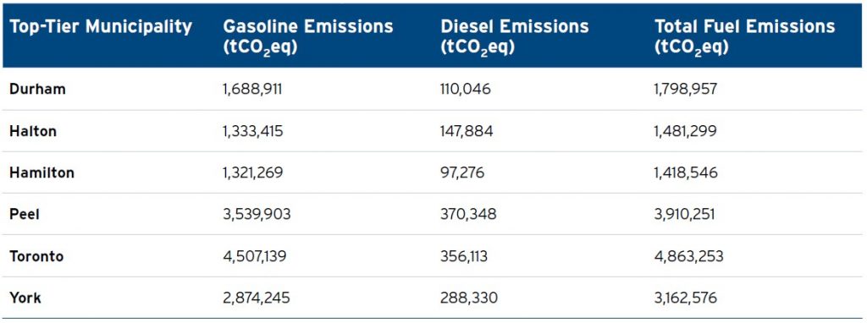Select Peel diesel value 370,348
This screenshot has width=867, height=323.
[x=468, y=214]
